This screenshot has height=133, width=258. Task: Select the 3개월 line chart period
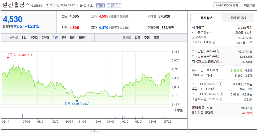[x=45, y=38]
